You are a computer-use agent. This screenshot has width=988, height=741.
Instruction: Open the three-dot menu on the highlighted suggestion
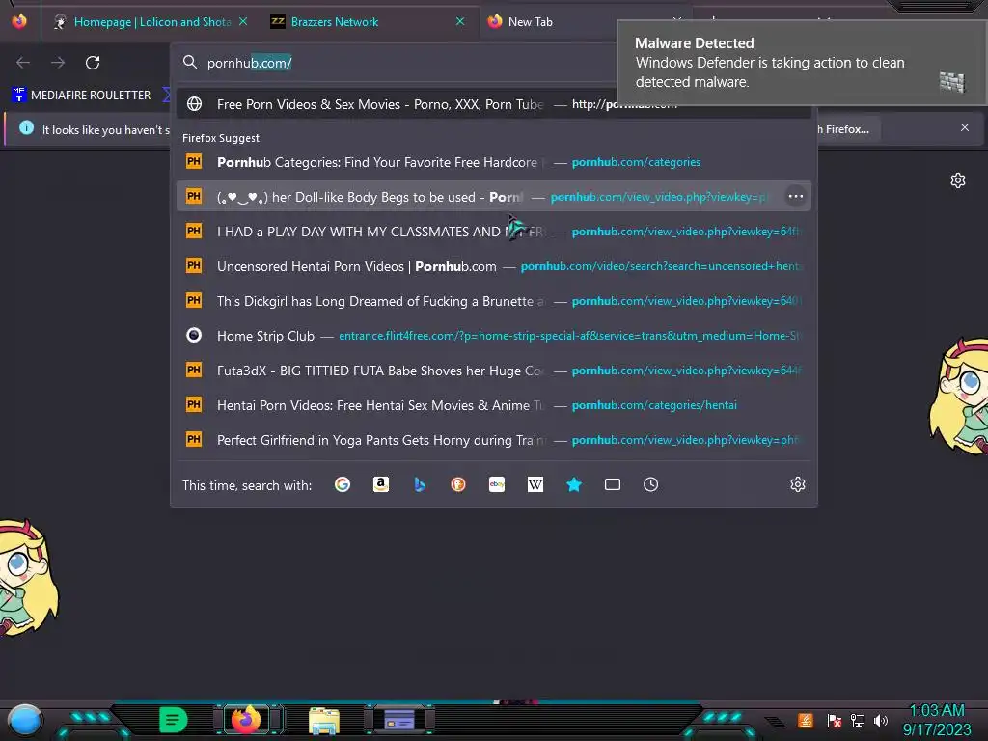pyautogui.click(x=795, y=197)
